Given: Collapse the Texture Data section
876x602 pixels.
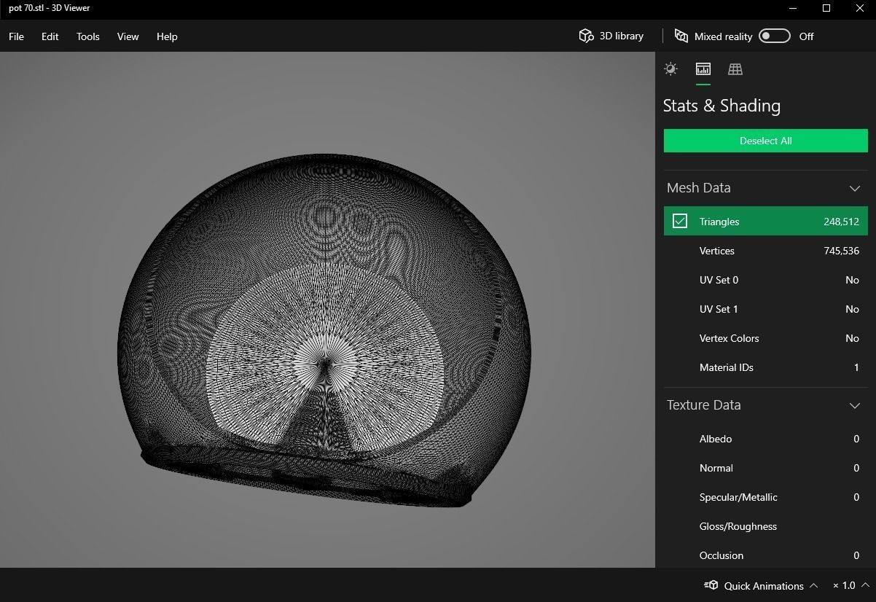Looking at the screenshot, I should pyautogui.click(x=854, y=405).
